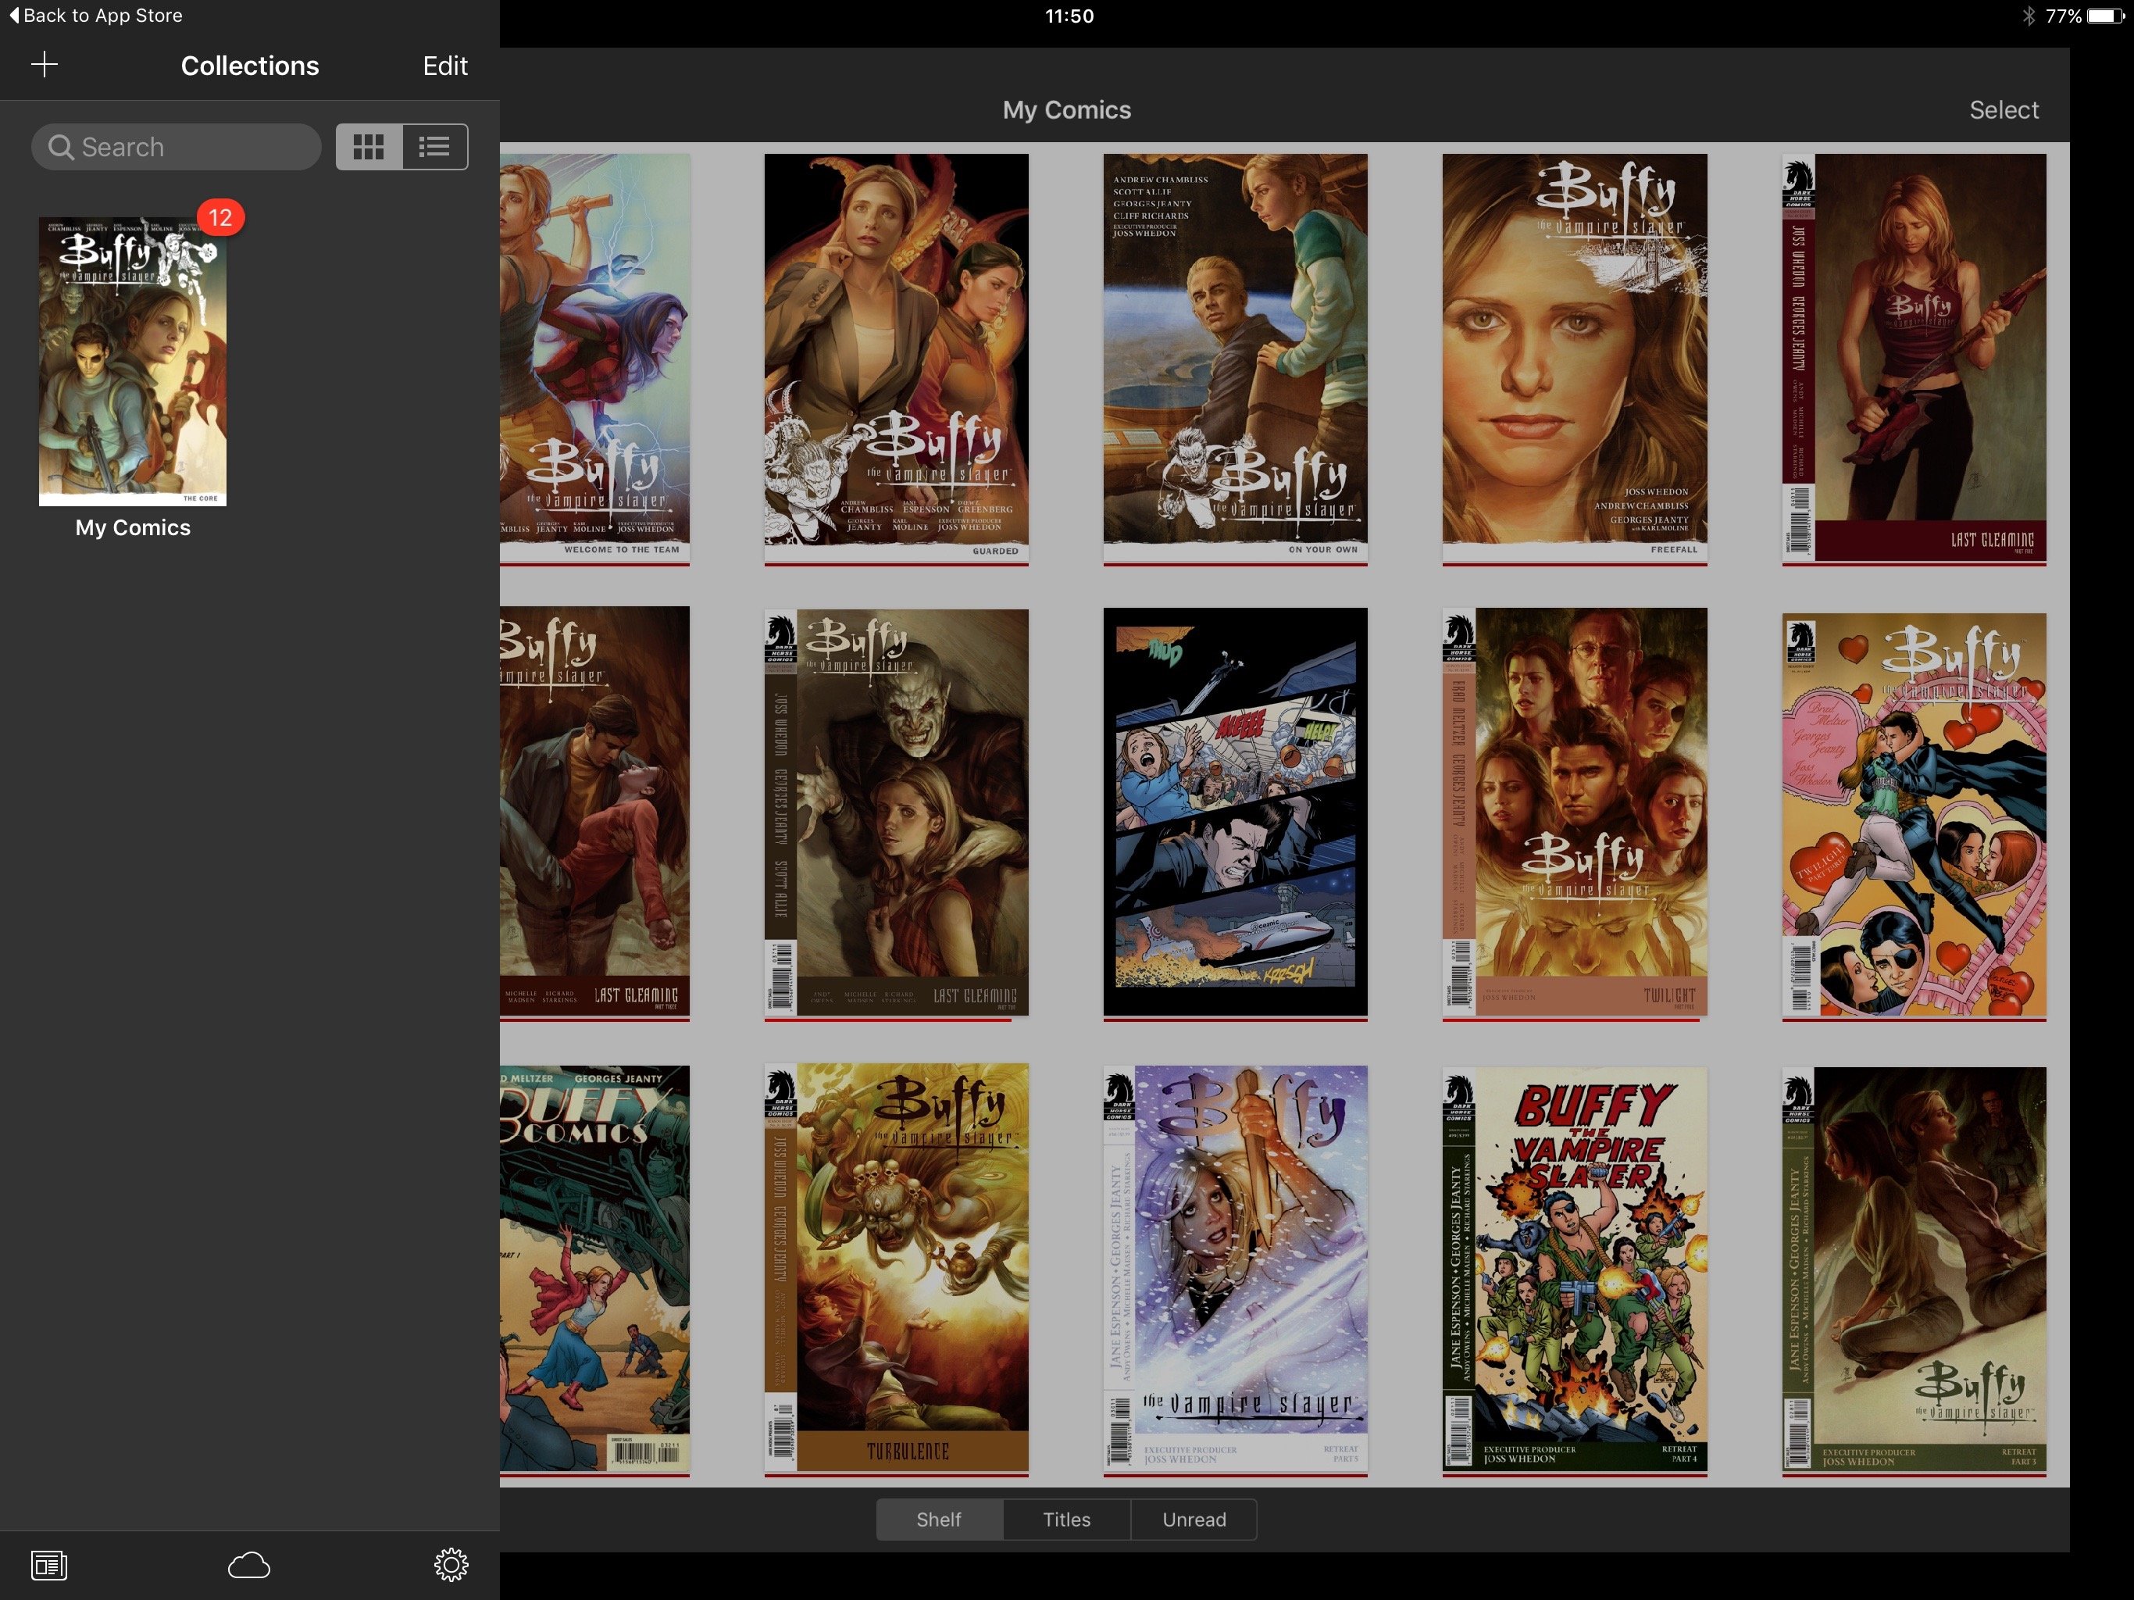Open Last Gleaming cover with bald vampire

click(896, 812)
